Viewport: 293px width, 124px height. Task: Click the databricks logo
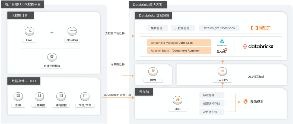(258, 46)
